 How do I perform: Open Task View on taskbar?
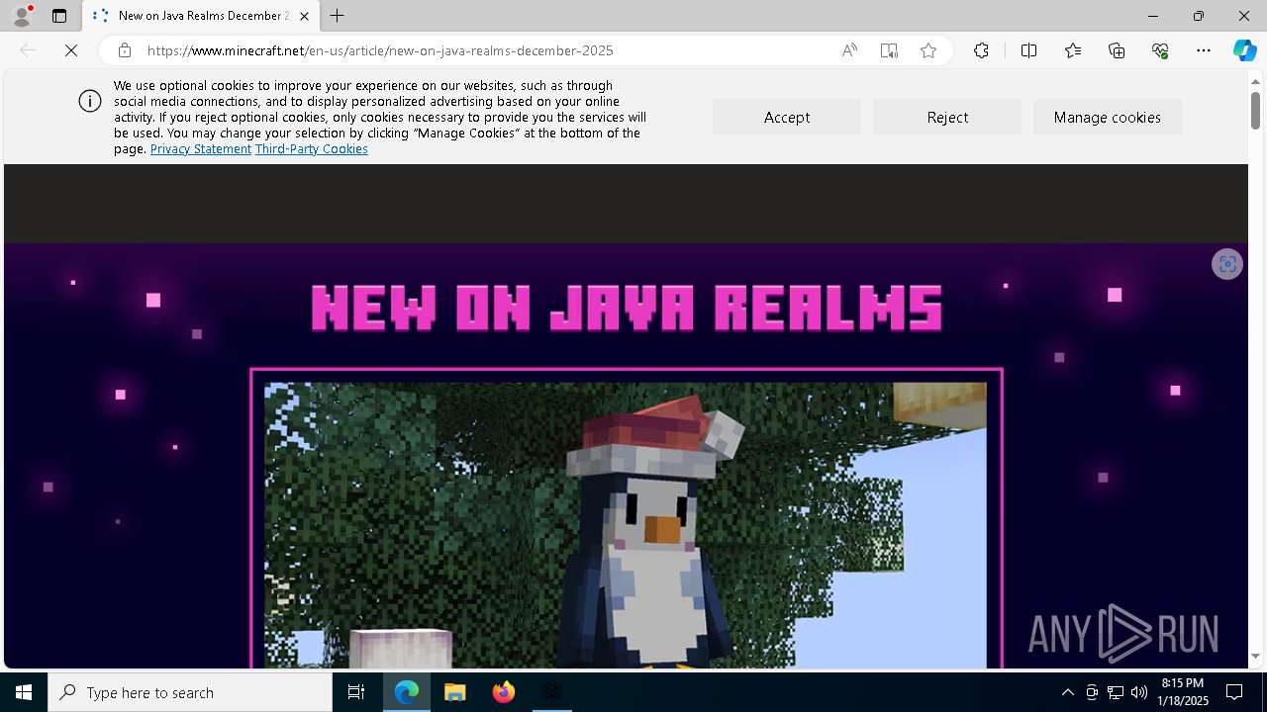click(x=356, y=692)
